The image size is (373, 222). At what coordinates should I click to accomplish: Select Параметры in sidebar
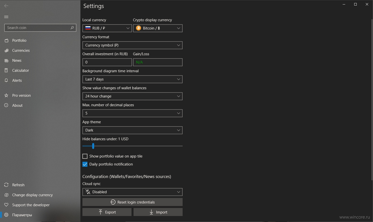(x=40, y=215)
